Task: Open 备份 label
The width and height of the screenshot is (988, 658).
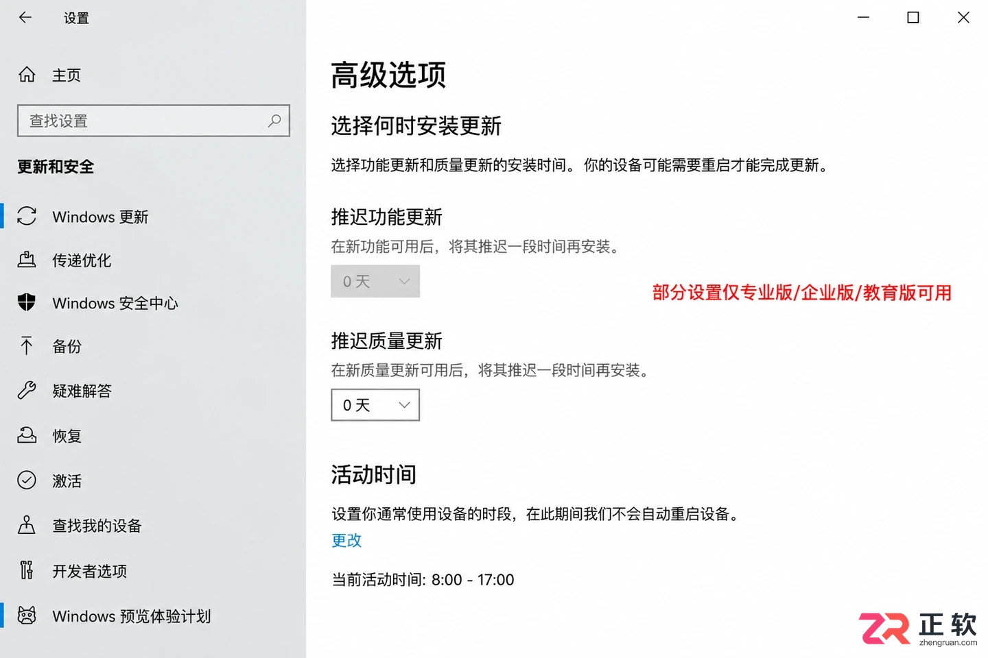Action: click(x=67, y=347)
